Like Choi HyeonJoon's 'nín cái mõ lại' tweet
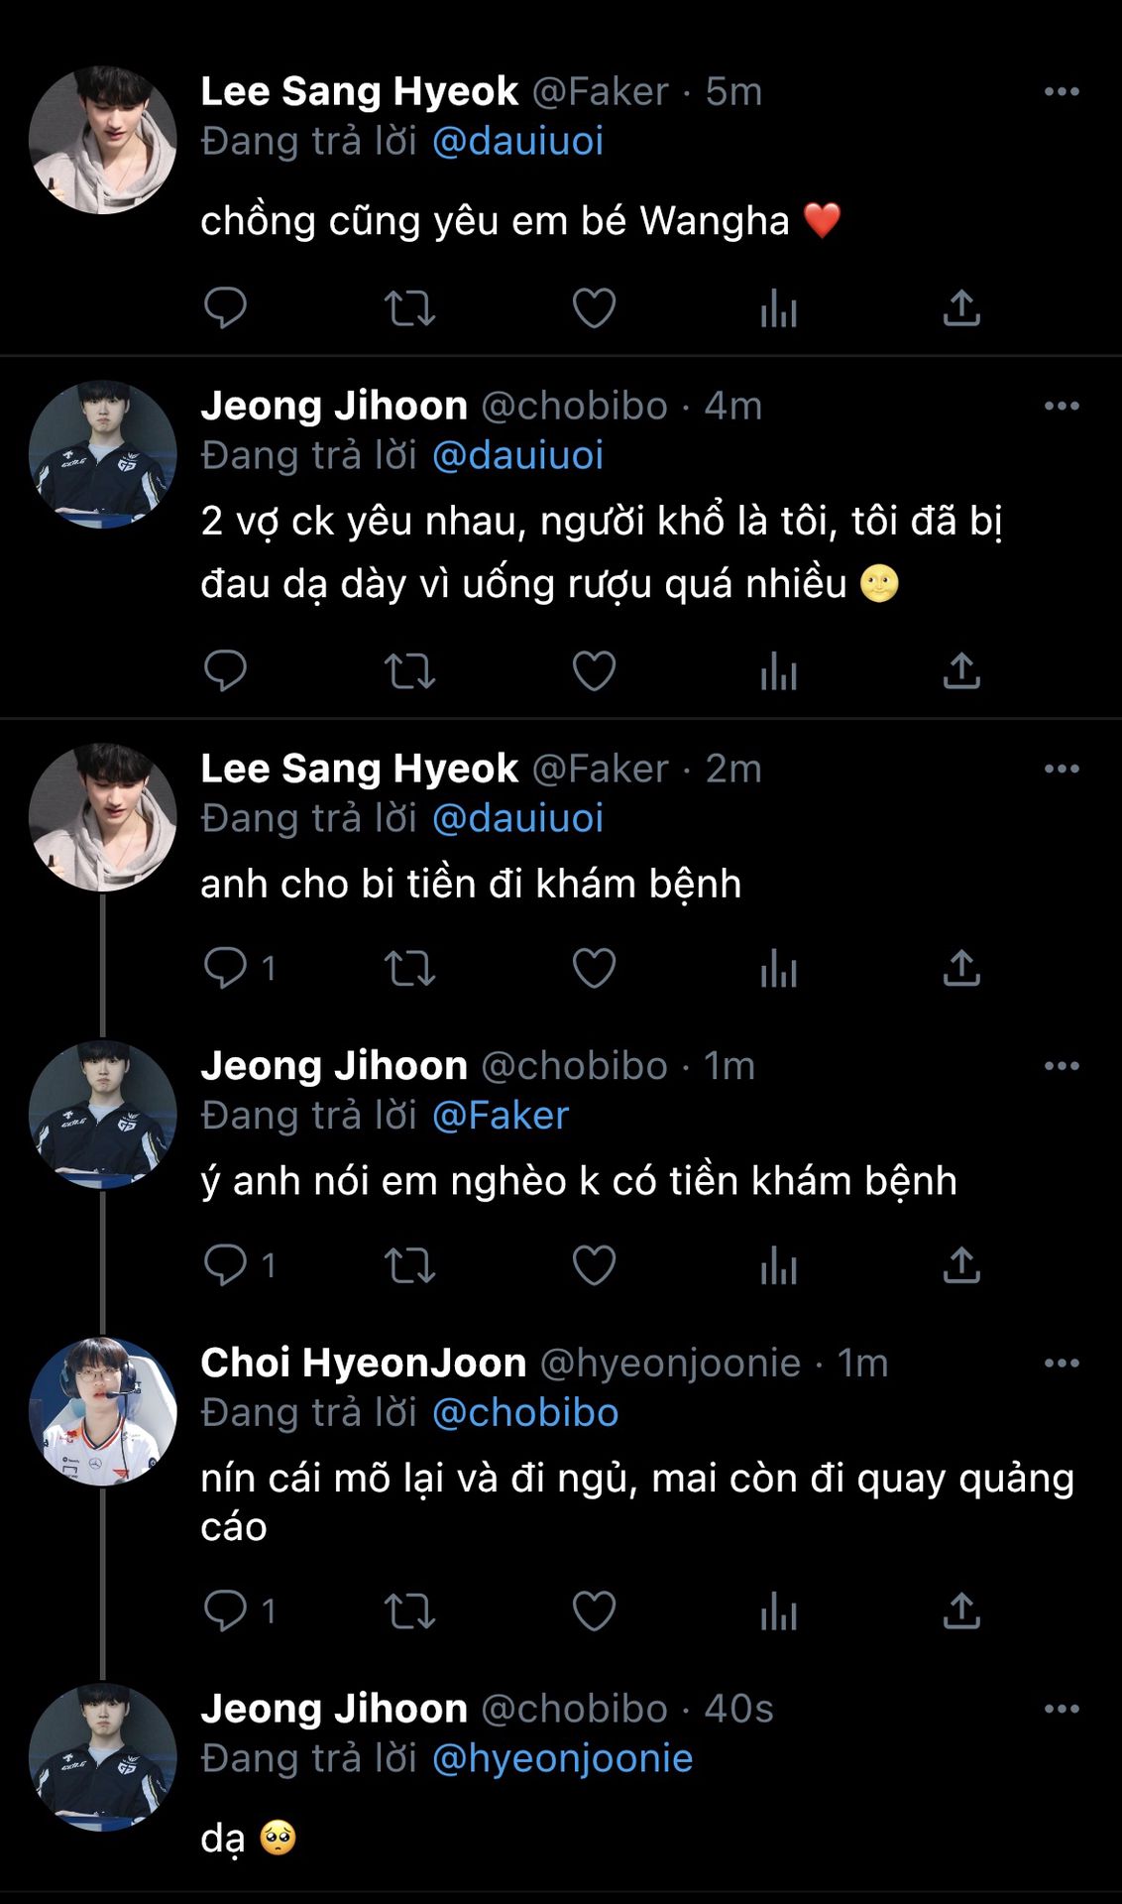 click(594, 1610)
